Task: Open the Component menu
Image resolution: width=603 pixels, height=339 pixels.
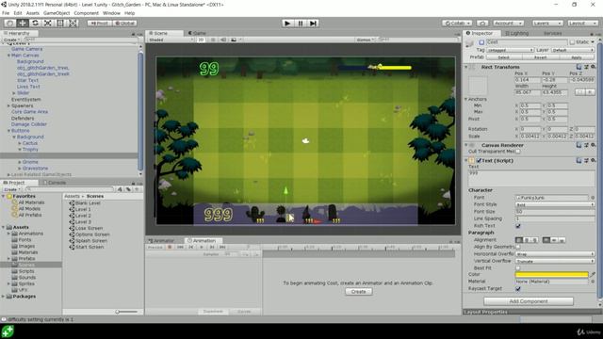Action: [x=86, y=13]
